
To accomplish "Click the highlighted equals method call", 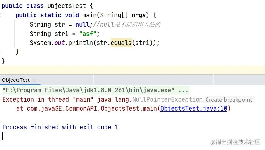I will (x=121, y=43).
